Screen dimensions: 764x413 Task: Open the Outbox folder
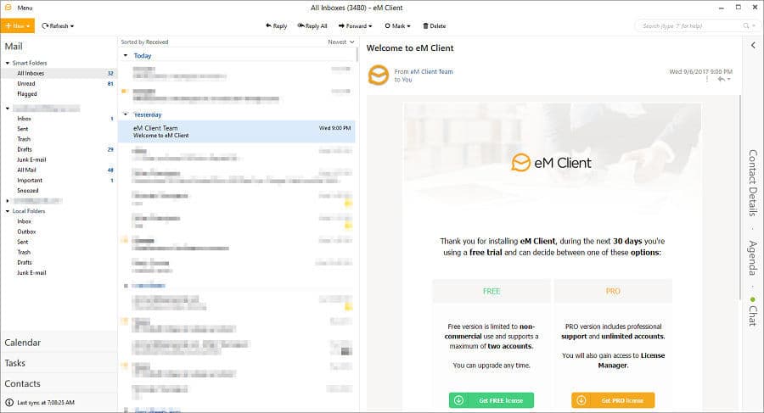tap(59, 232)
